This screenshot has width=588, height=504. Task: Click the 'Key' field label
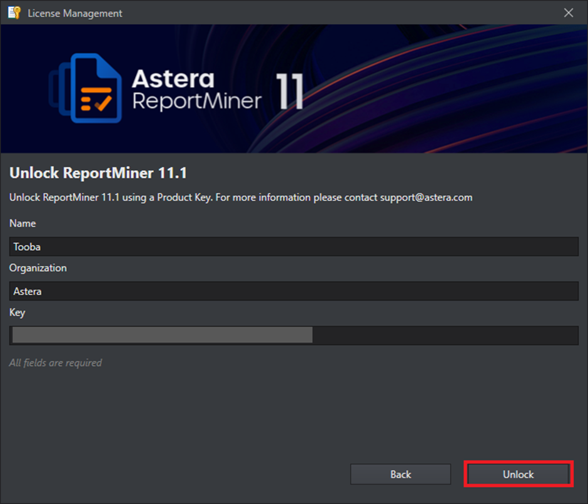(18, 313)
